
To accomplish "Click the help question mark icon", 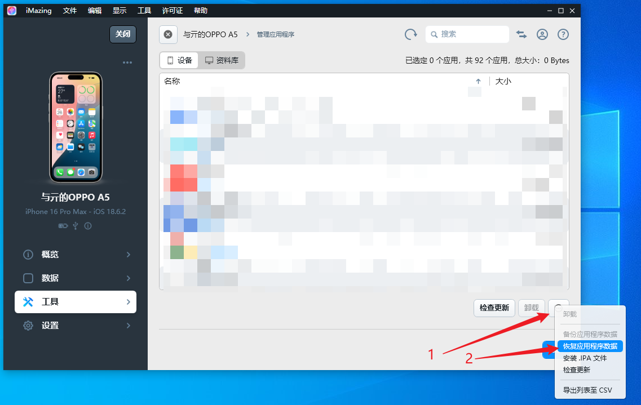I will pos(563,34).
